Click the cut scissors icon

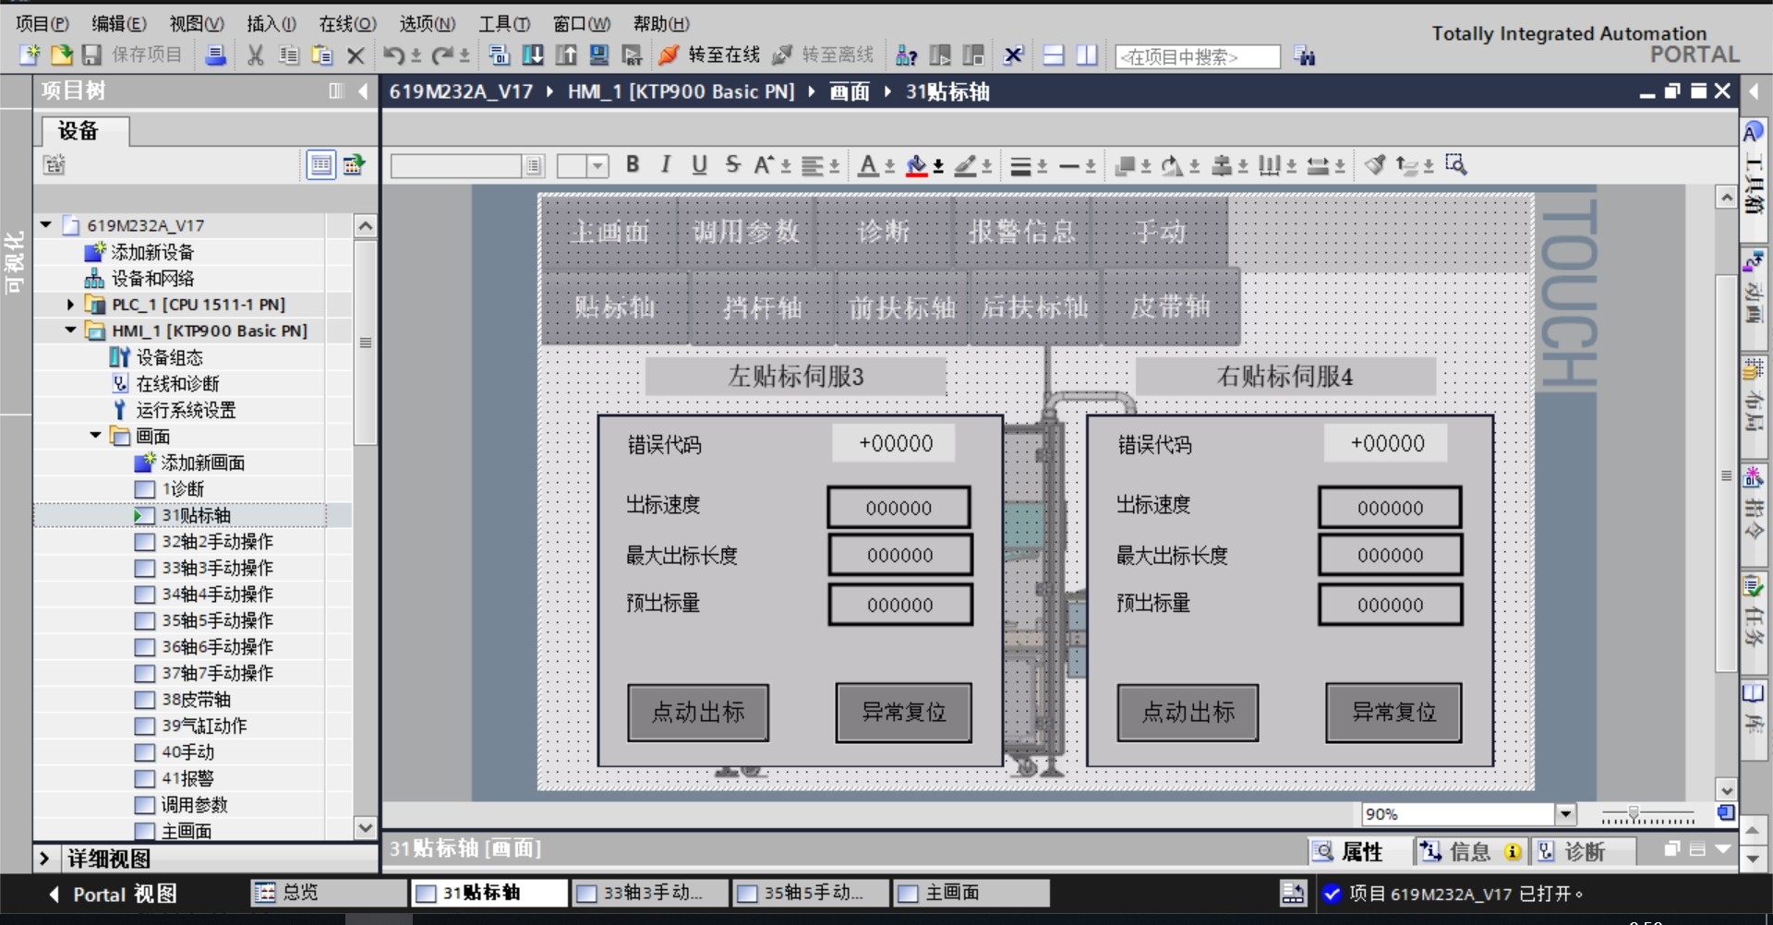pos(255,55)
